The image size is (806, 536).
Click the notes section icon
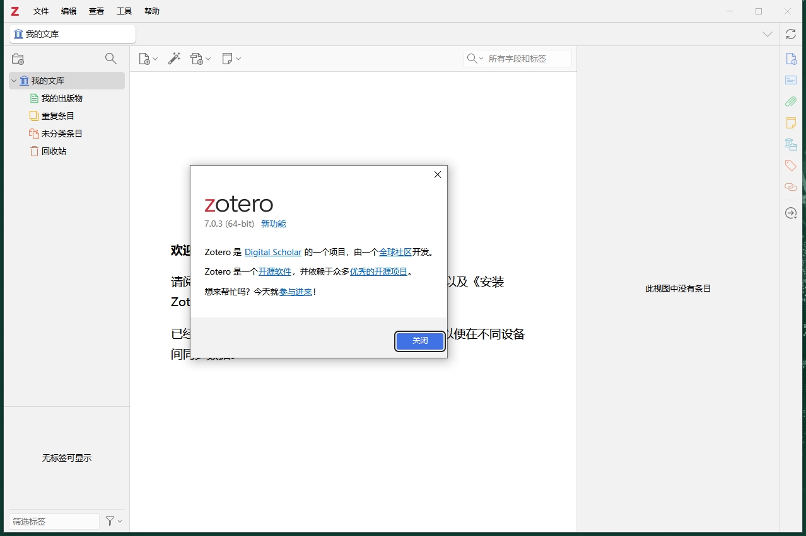[x=791, y=123]
